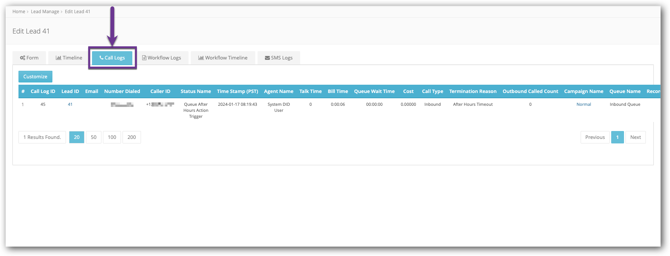Click the Inbound call type cell
Viewport: 670px width, 256px height.
(432, 104)
